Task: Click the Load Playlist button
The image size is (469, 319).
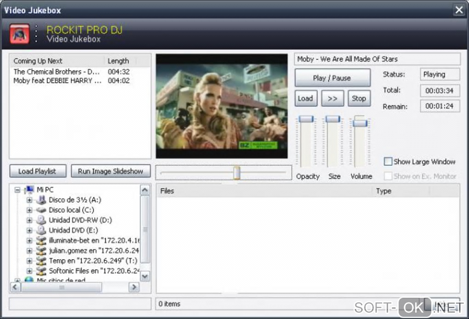Action: [x=38, y=171]
